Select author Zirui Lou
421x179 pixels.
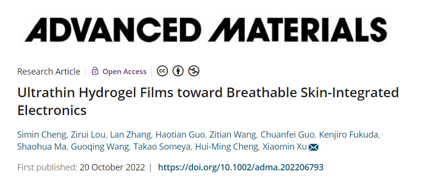[88, 135]
